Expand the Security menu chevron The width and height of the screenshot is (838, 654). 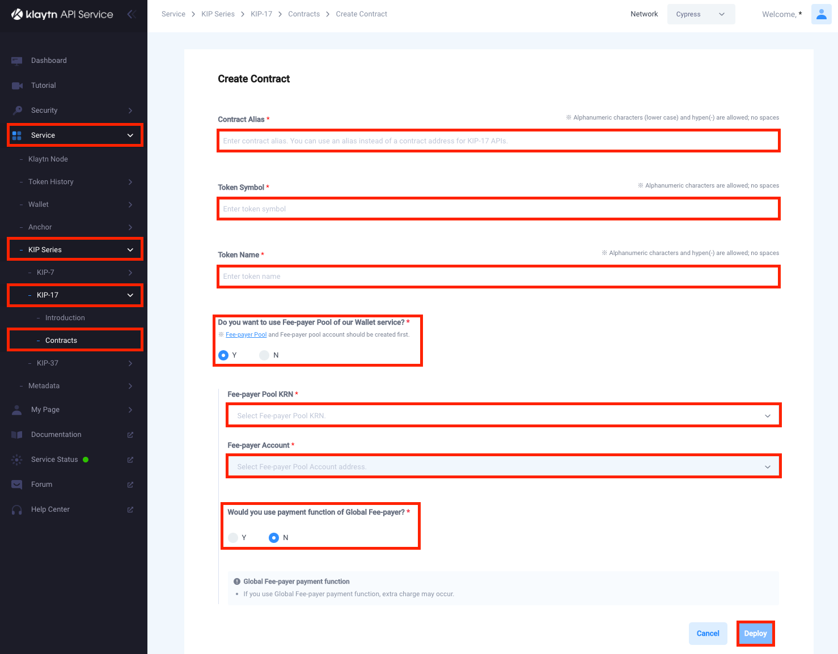tap(130, 111)
